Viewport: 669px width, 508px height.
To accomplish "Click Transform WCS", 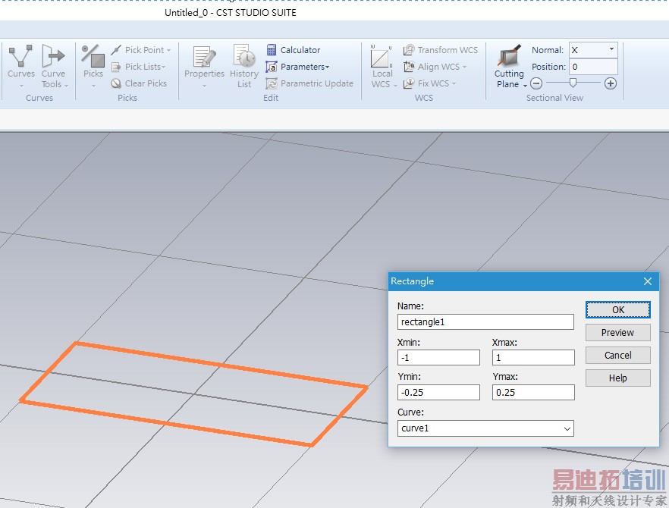I will click(440, 50).
